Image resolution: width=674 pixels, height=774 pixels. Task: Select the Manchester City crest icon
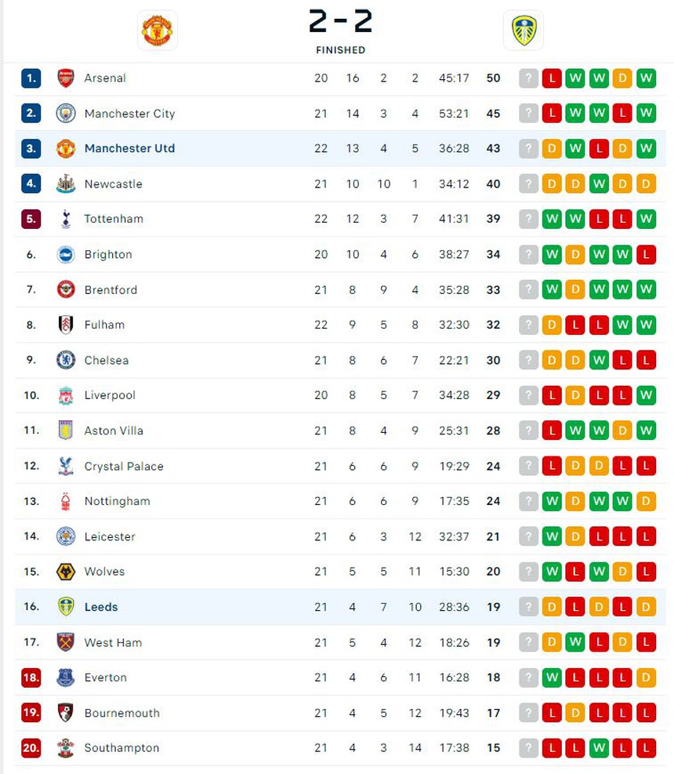tap(66, 114)
